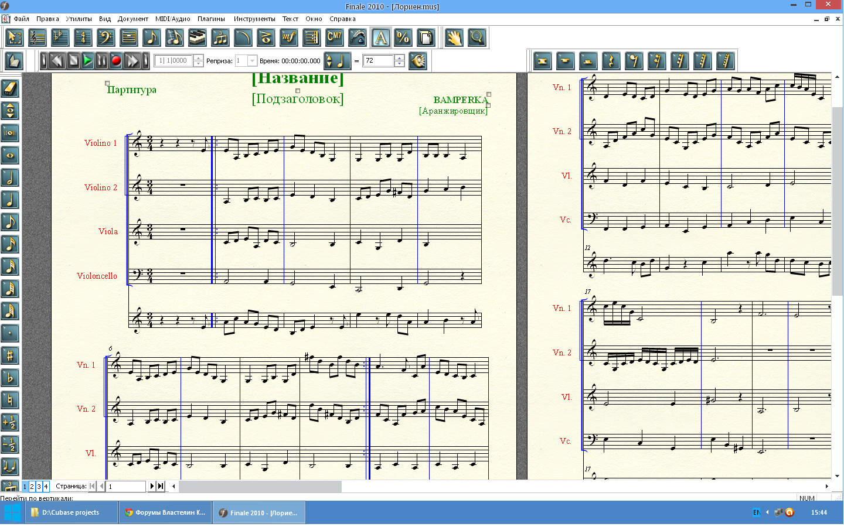Open the MIDI/Аудио menu

tap(172, 19)
